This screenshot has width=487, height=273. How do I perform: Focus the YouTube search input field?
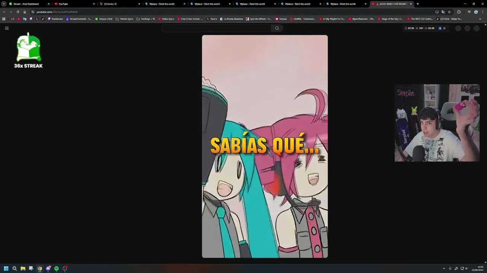point(216,28)
